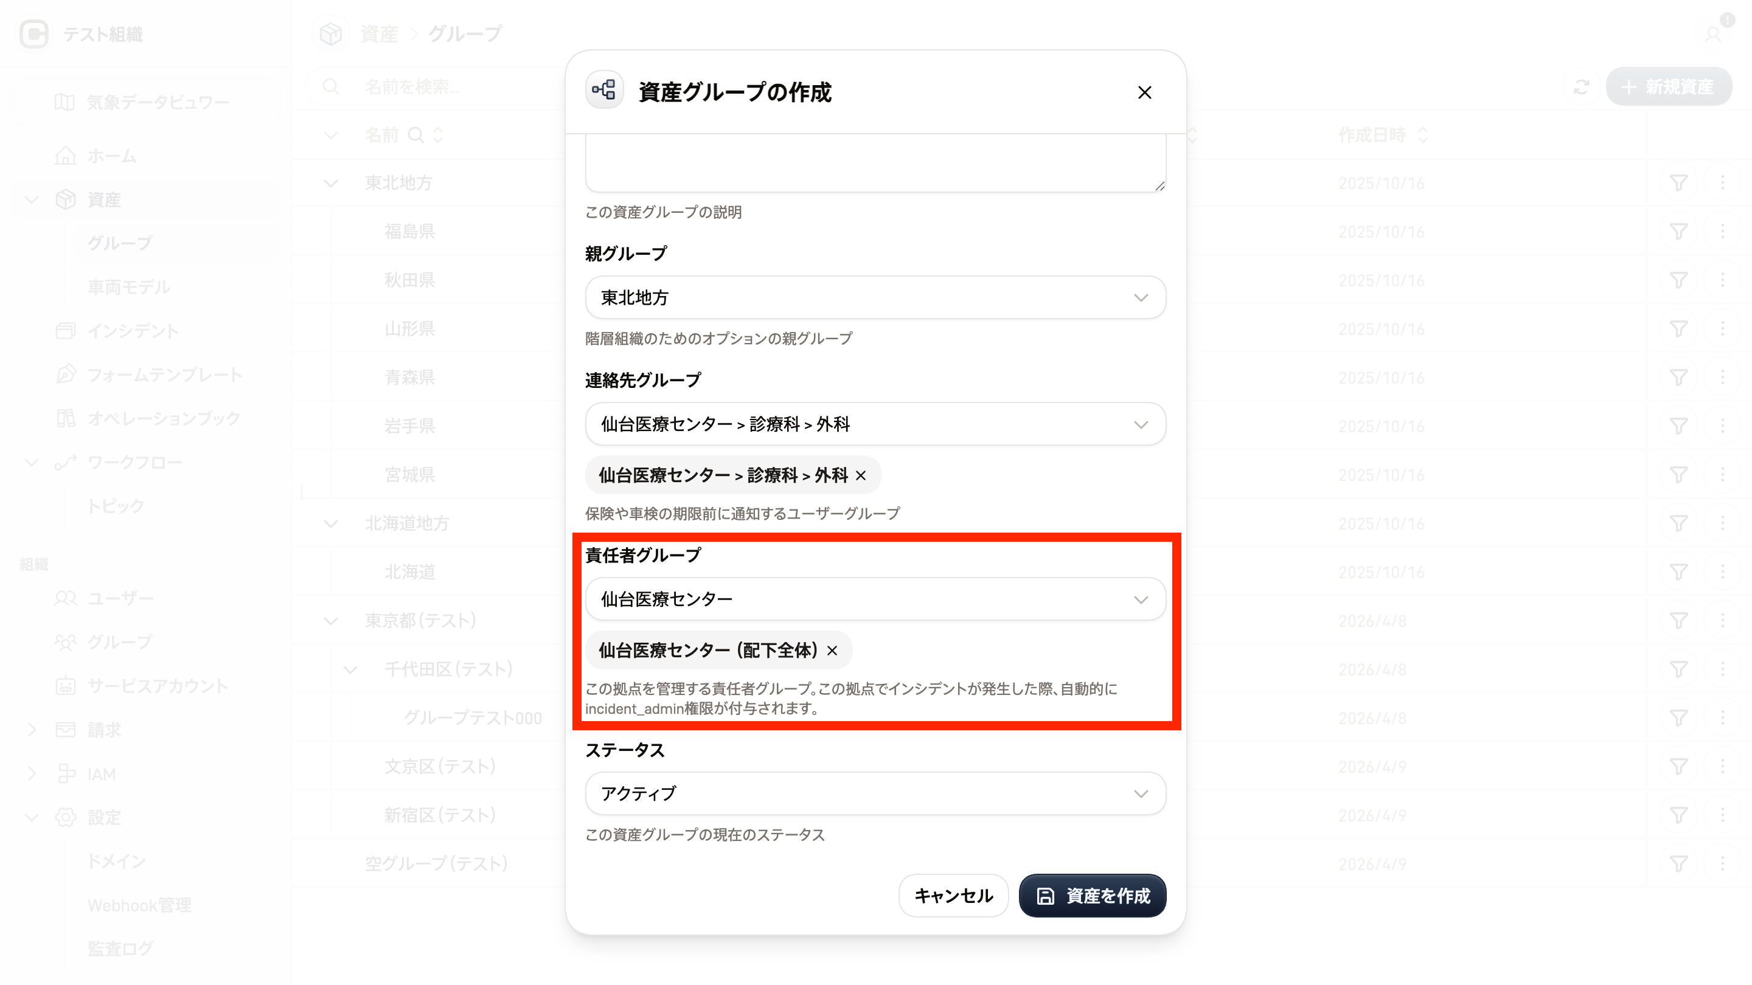Viewport: 1752px width, 985px height.
Task: Click the フォームテンプレート icon in sidebar
Action: (x=65, y=375)
